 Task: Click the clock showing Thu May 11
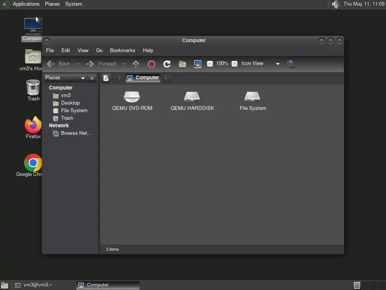click(364, 4)
